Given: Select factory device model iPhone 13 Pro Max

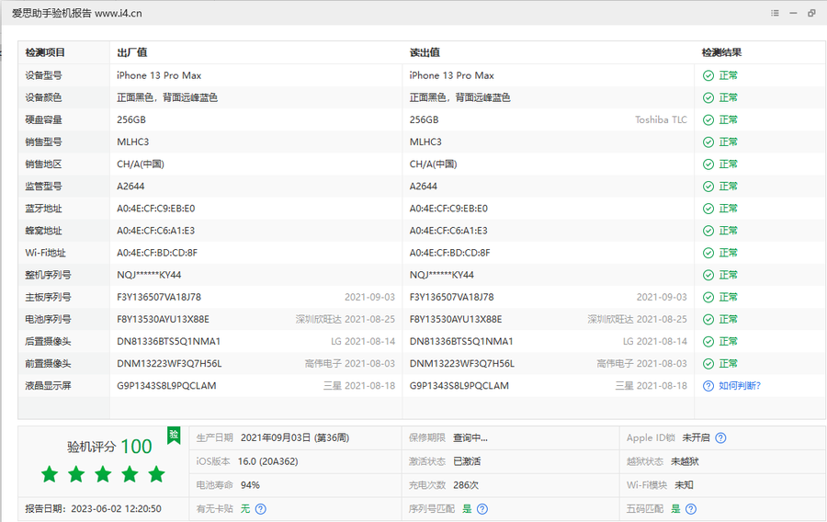Looking at the screenshot, I should point(159,75).
